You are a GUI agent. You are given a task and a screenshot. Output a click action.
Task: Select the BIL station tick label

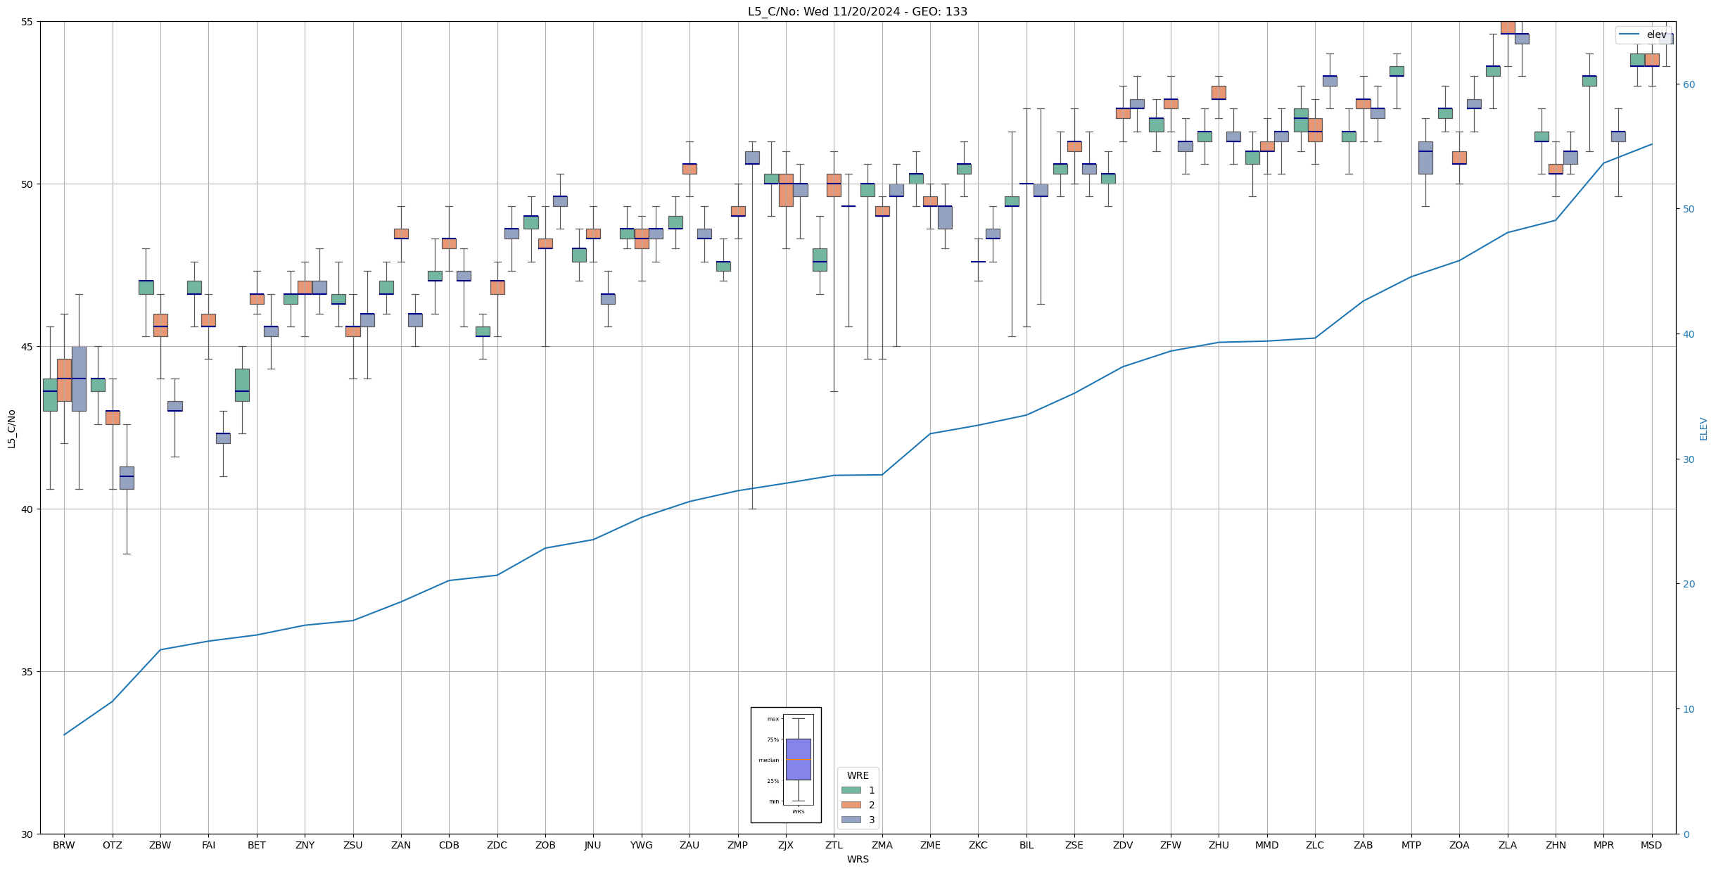(x=1026, y=845)
